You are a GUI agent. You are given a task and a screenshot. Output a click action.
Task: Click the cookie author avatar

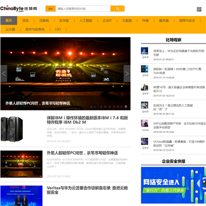pos(145,123)
